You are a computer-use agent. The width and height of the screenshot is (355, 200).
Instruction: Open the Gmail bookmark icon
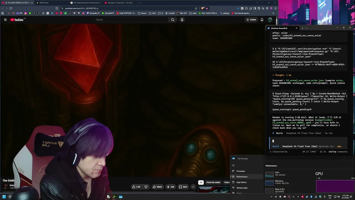13,13
